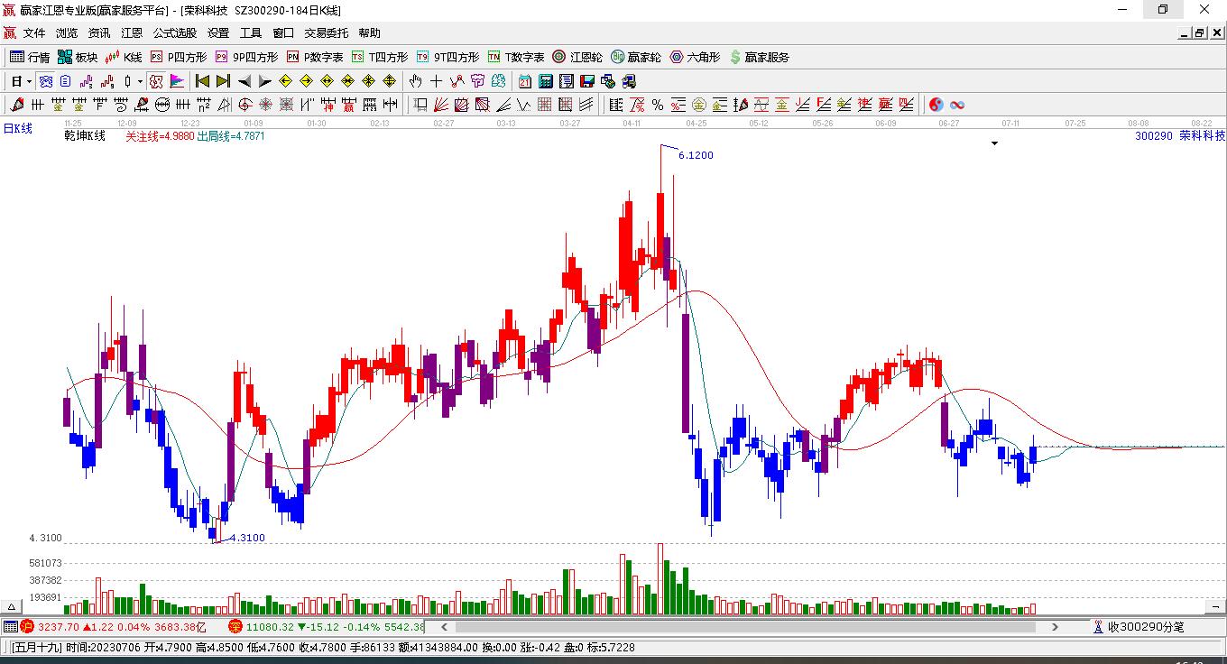Select the hand pan tool
Screen dimensions: 1227x664
(x=416, y=81)
